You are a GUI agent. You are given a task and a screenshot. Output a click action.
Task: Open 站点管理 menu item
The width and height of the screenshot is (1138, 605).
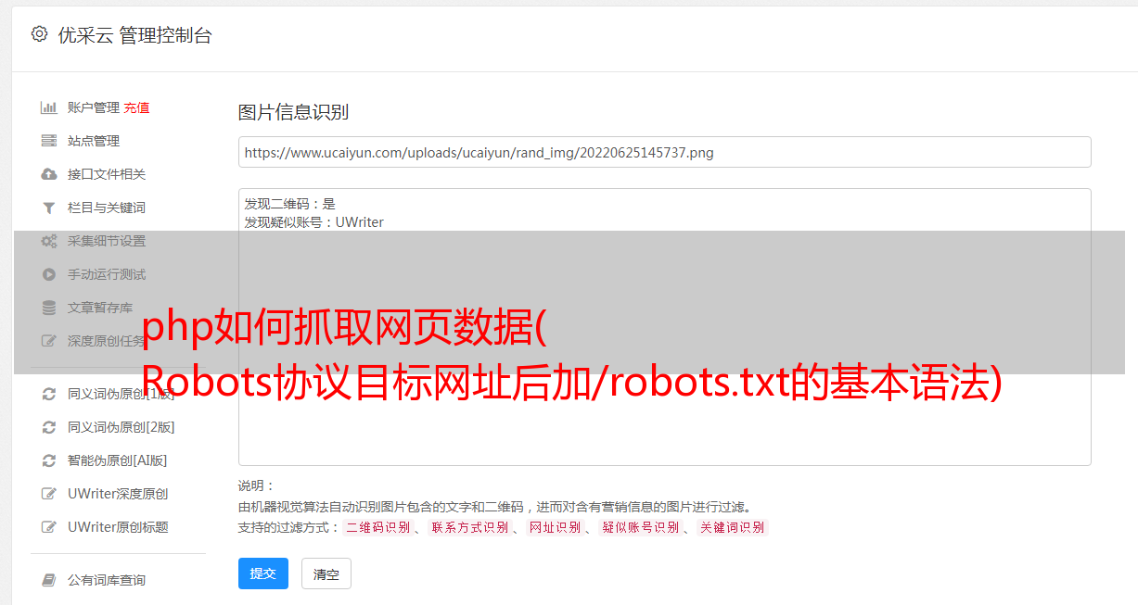pos(94,141)
